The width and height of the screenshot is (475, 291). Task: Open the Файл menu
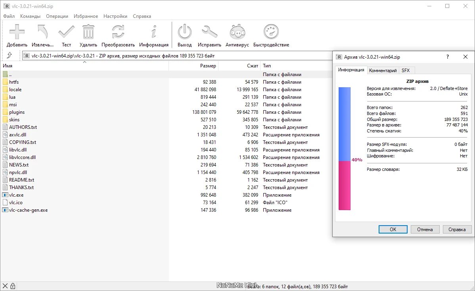point(9,16)
